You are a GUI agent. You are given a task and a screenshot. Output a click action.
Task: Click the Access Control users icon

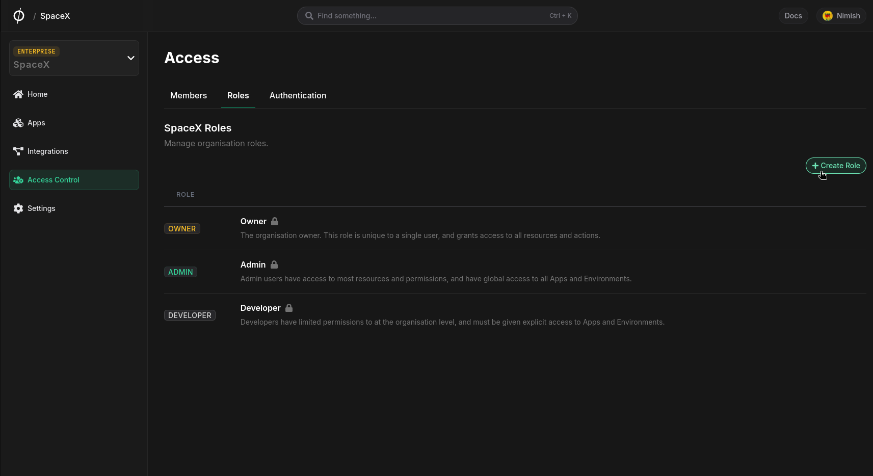[18, 180]
